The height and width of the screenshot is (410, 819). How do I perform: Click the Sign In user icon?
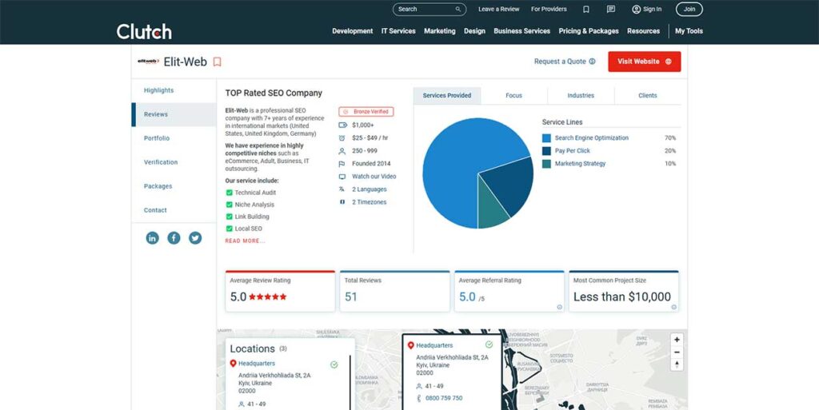click(x=636, y=10)
